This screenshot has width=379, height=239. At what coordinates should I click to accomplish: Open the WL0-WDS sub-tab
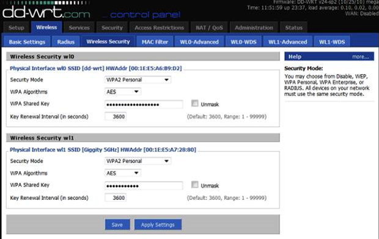tap(243, 42)
